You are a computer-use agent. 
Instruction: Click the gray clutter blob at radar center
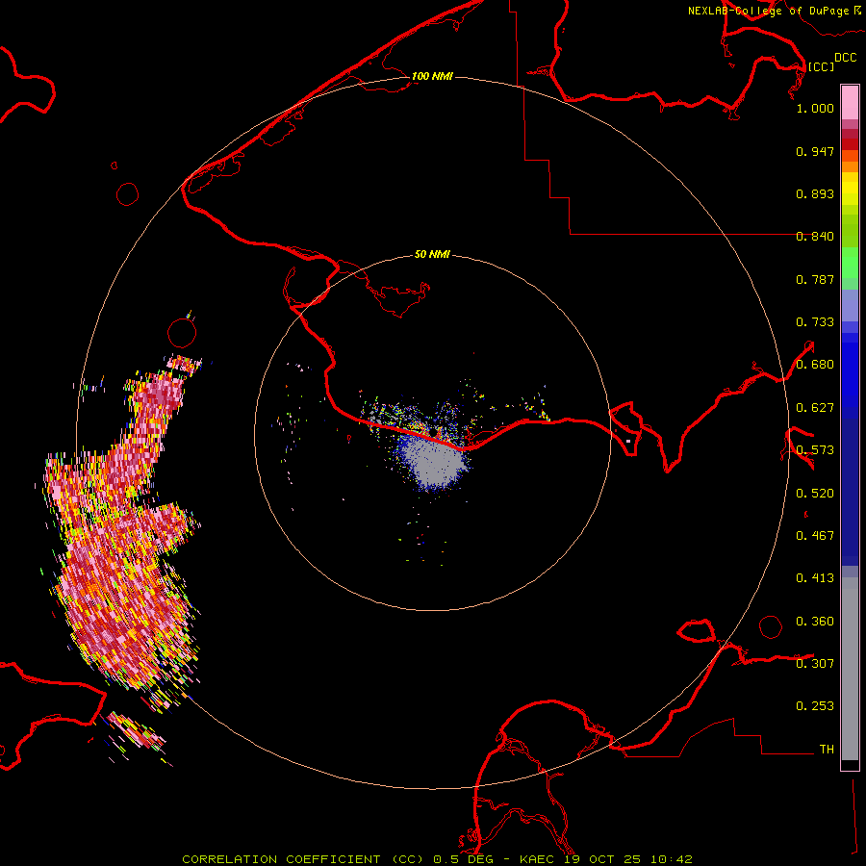coord(432,462)
